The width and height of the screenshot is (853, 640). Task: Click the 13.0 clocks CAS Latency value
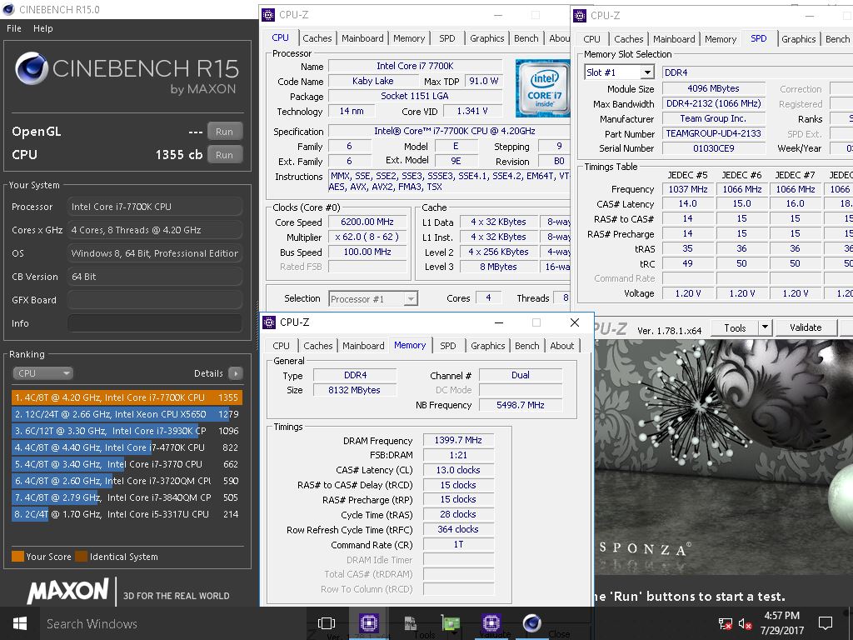[x=458, y=470]
